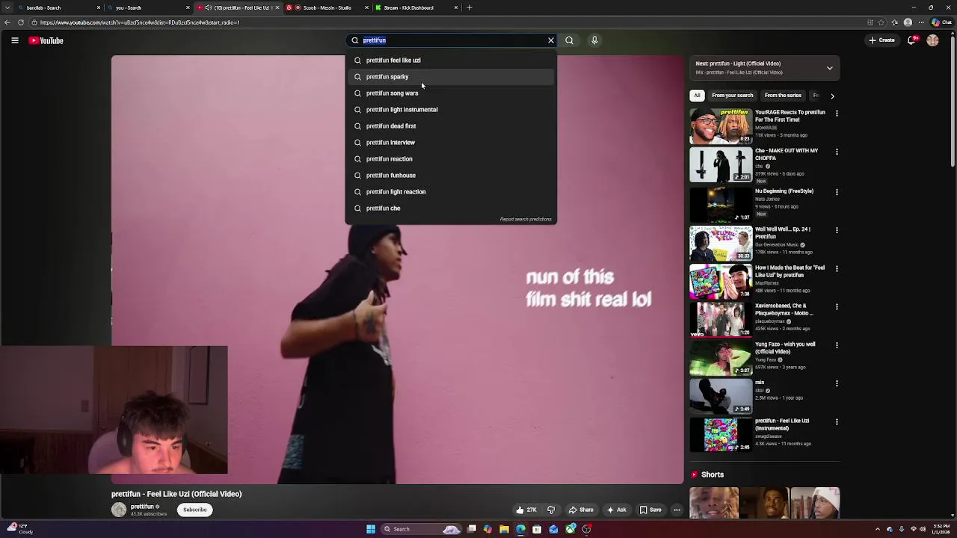Select the 'All' filter chip
This screenshot has height=538, width=957.
[697, 96]
